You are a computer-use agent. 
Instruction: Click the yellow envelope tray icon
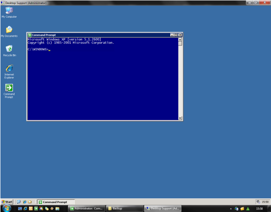pos(242,208)
